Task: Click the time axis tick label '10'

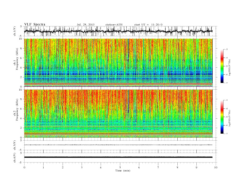Action: click(216, 167)
